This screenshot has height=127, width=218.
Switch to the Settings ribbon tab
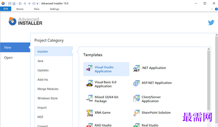point(54,9)
